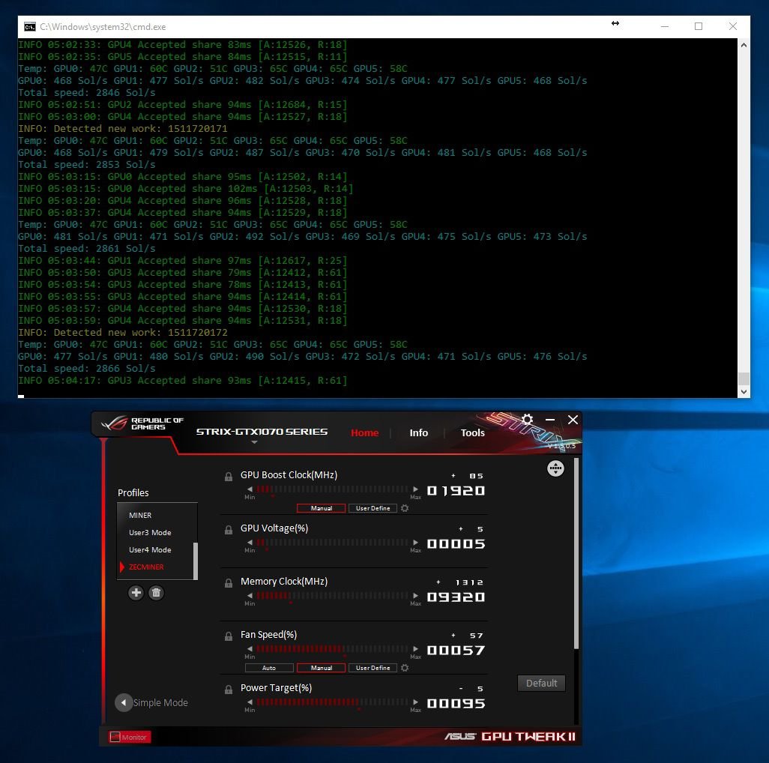The width and height of the screenshot is (769, 763).
Task: Expand STRIX-GTX1070 series GPU dropdown
Action: click(254, 442)
